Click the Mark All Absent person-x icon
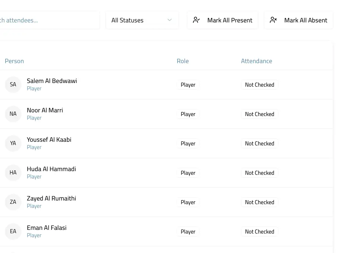Viewport: 338px width, 253px height. [273, 20]
